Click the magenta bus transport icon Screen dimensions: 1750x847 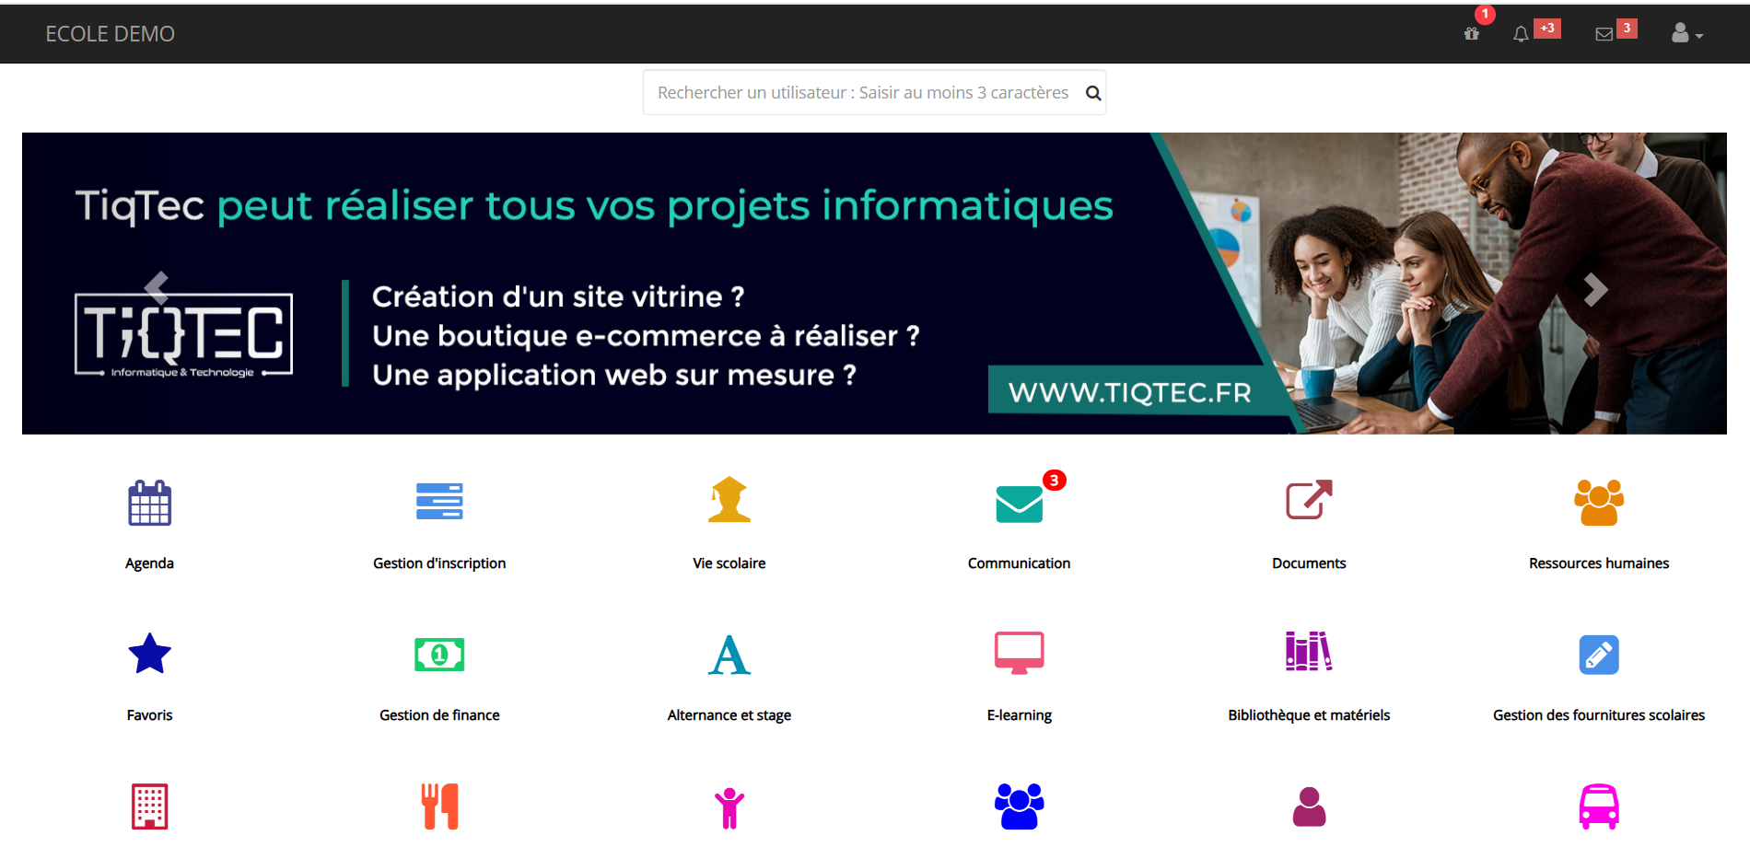click(x=1599, y=806)
